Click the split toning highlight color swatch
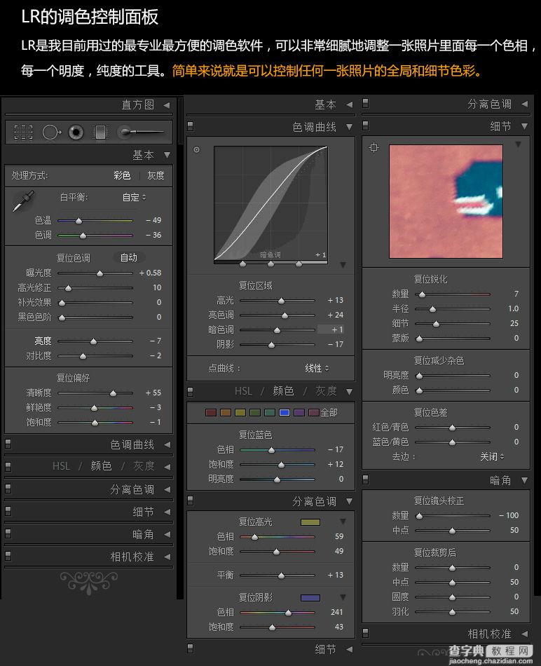Screen dimensions: 541x666 (310, 522)
